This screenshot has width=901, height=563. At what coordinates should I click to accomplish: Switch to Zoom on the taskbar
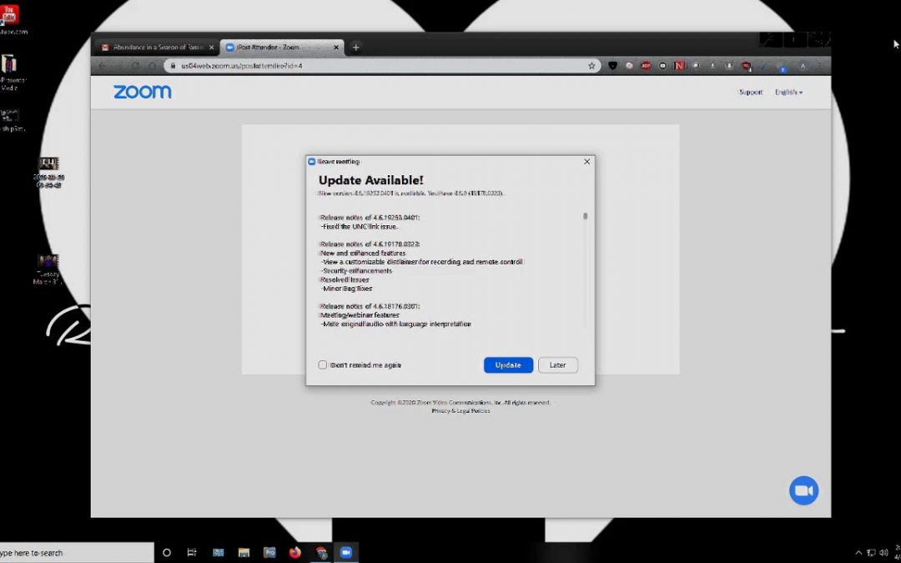346,553
